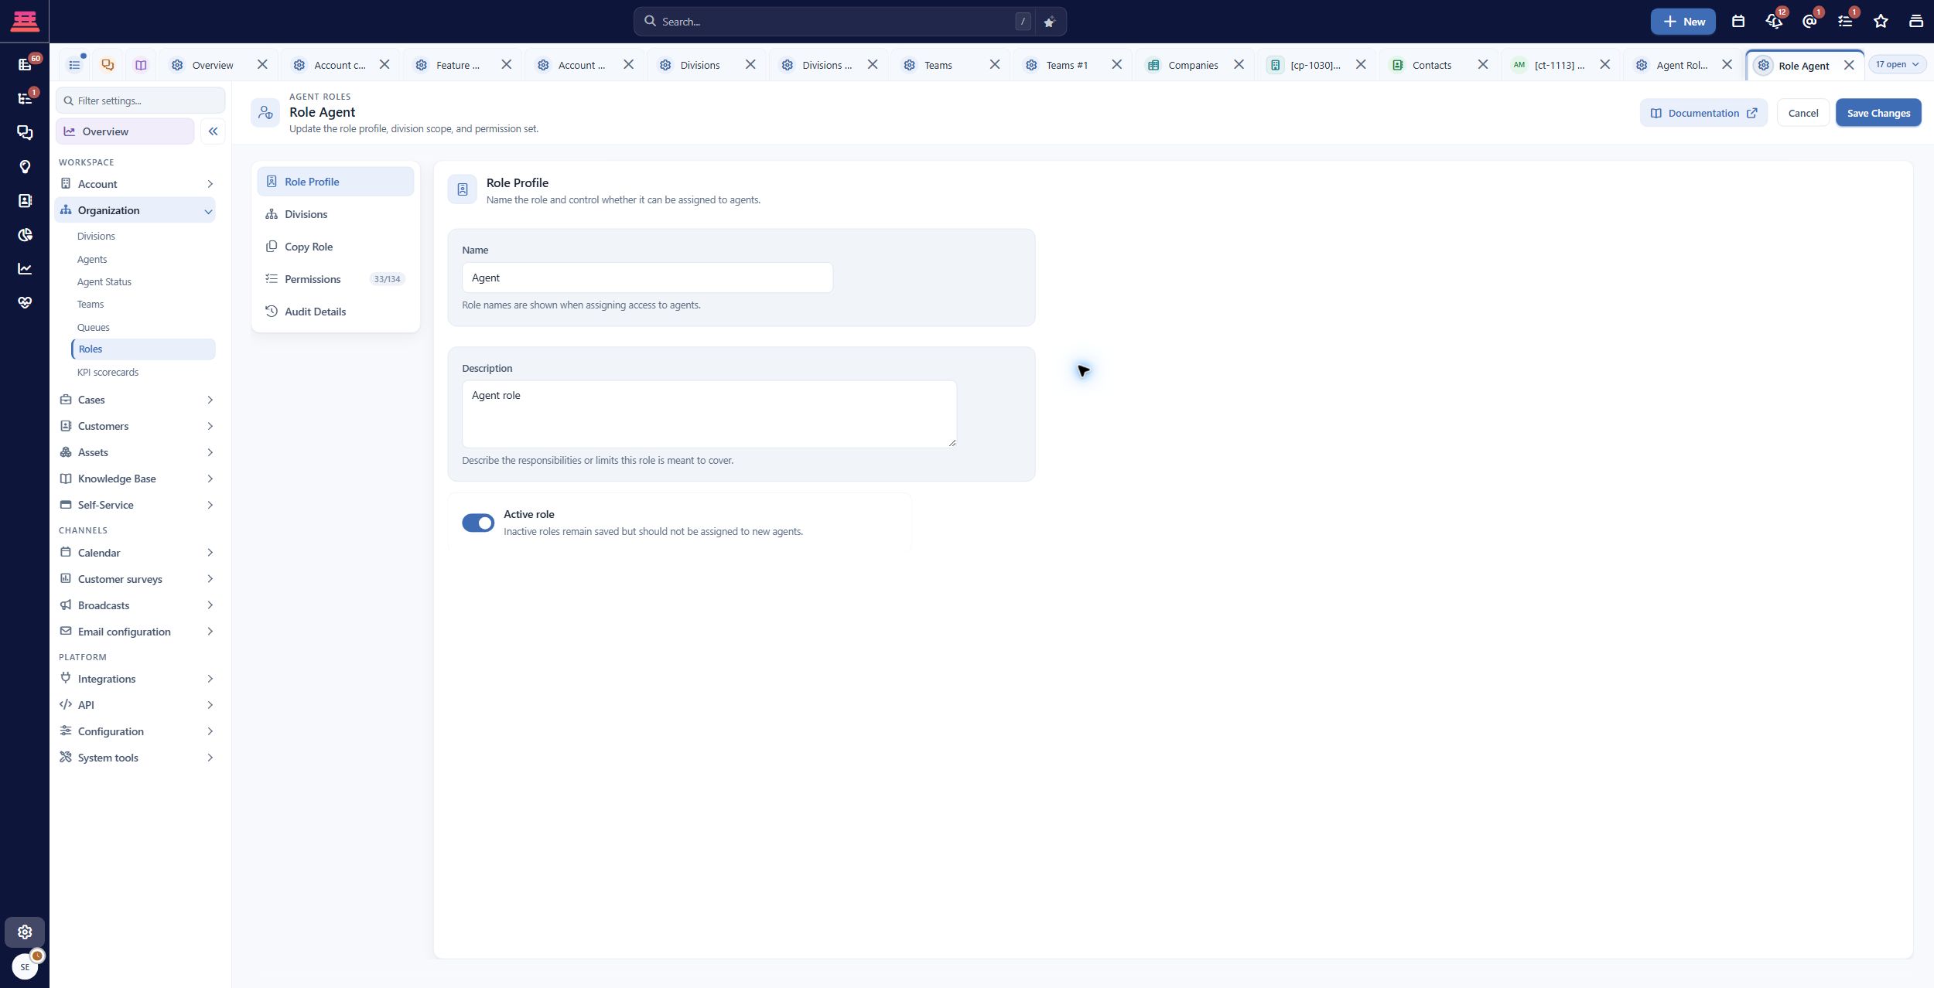Open the line chart analytics icon

pos(25,268)
